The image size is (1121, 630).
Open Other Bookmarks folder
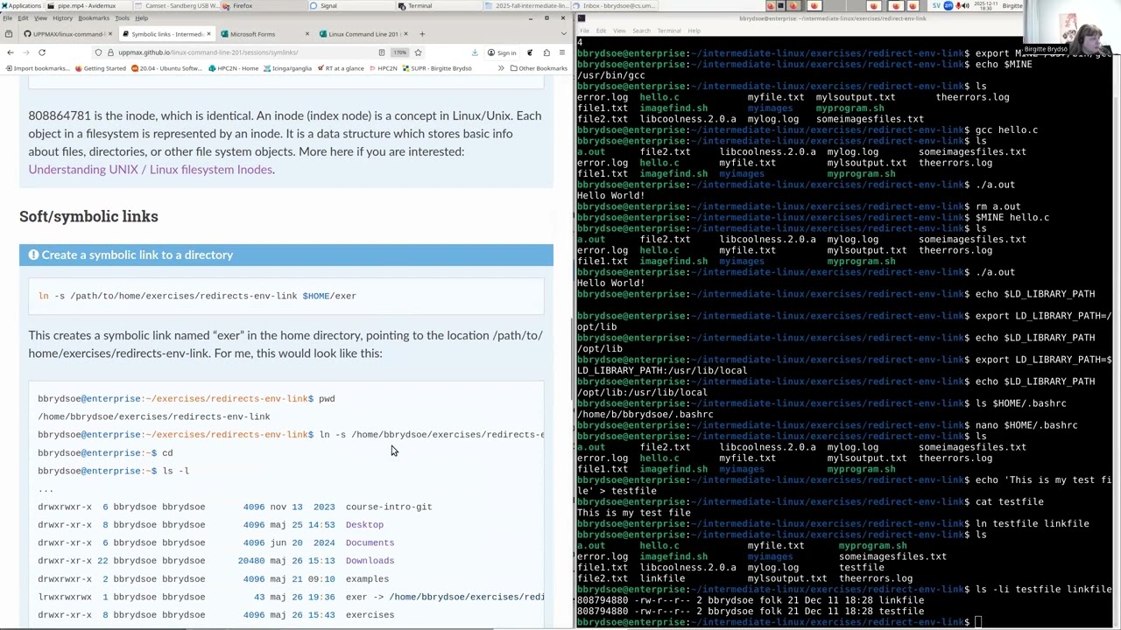pyautogui.click(x=539, y=68)
